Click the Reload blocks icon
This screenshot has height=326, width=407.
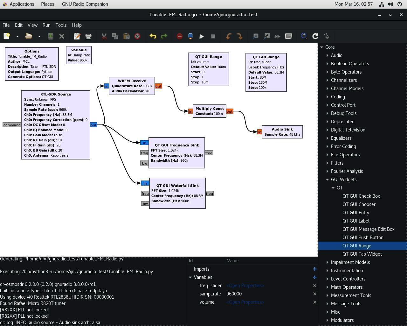(x=315, y=36)
